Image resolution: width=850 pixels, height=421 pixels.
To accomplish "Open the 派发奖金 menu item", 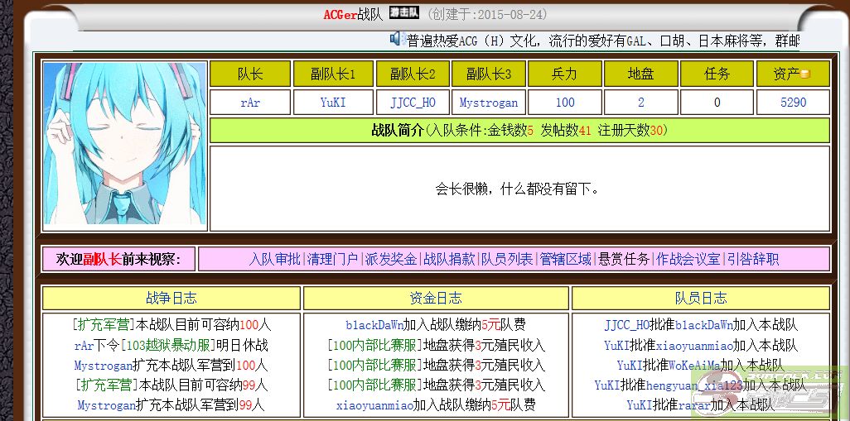I will (391, 259).
